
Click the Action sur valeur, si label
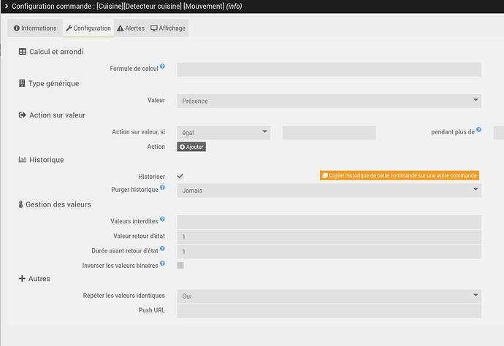coord(138,131)
